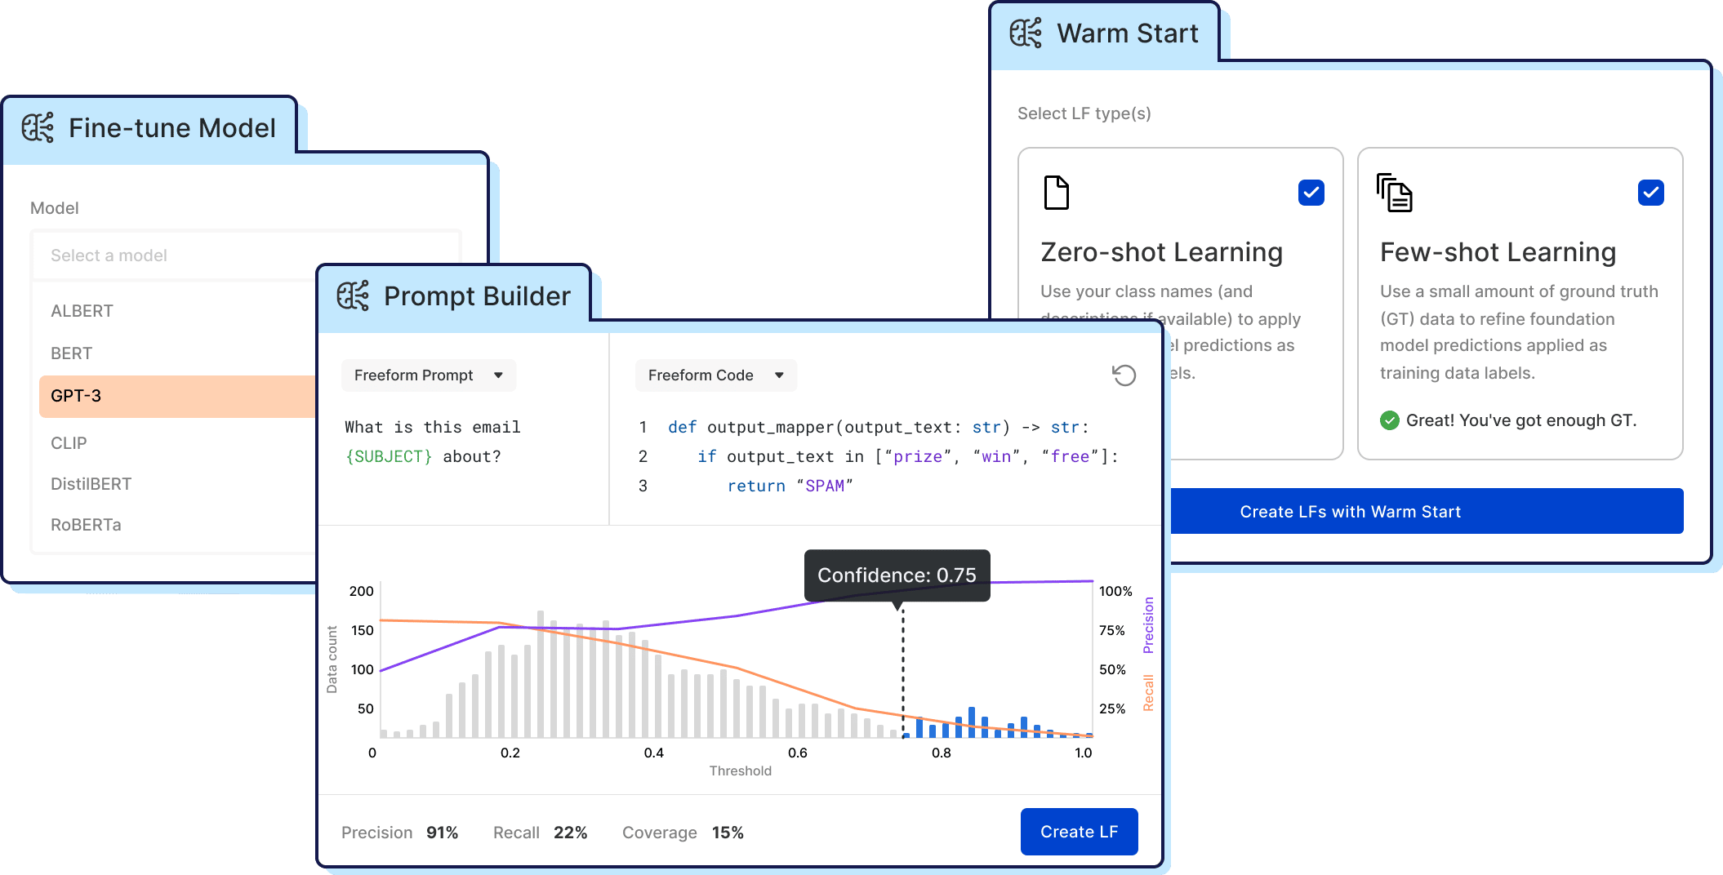1723x875 pixels.
Task: Click the reset arrow icon in Prompt Builder
Action: tap(1124, 375)
